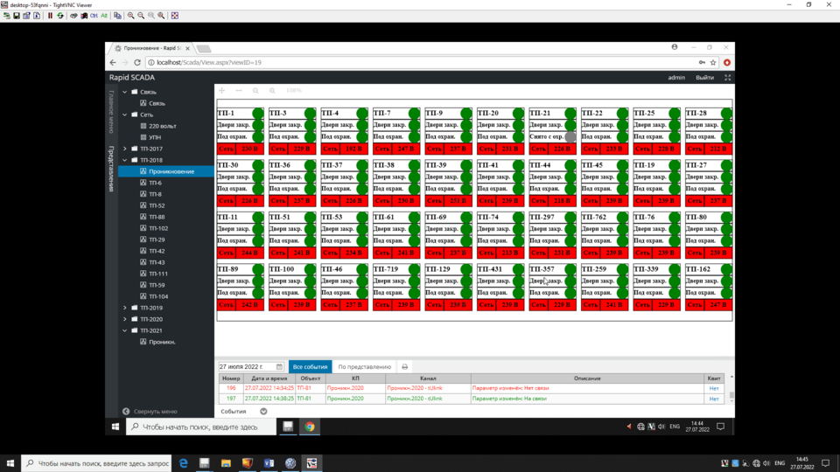Click Rapid SCADA fullscreen icon beside Выйти
The width and height of the screenshot is (840, 472).
coord(727,78)
